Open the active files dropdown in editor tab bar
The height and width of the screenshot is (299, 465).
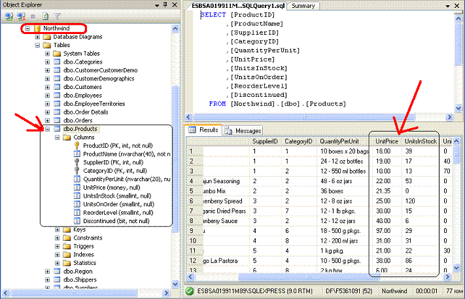pyautogui.click(x=448, y=6)
